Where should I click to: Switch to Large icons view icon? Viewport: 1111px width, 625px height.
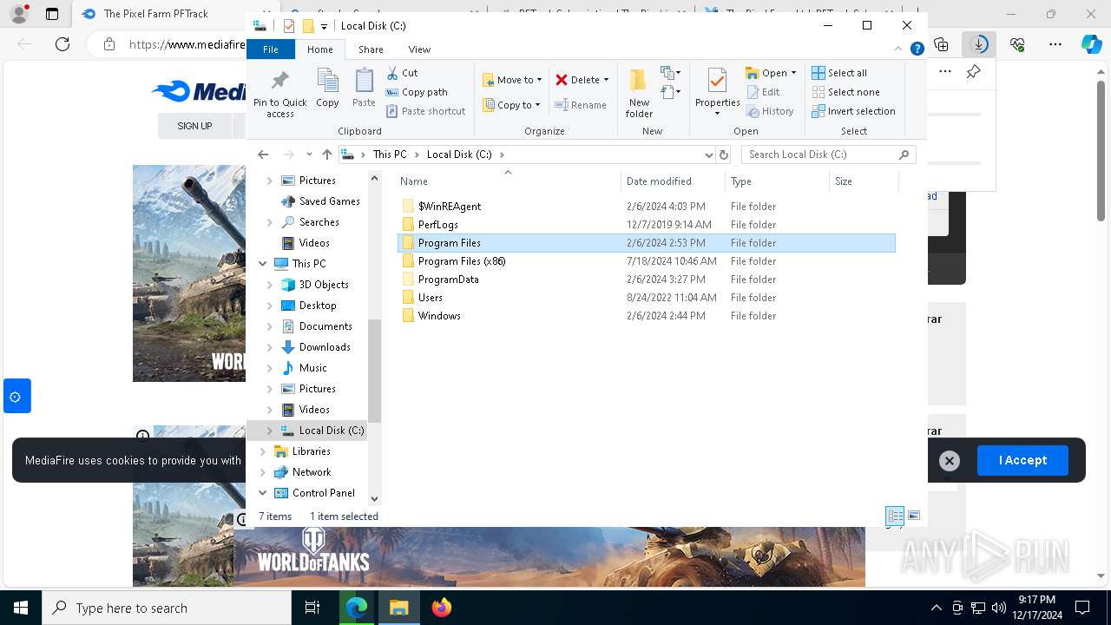(x=913, y=516)
